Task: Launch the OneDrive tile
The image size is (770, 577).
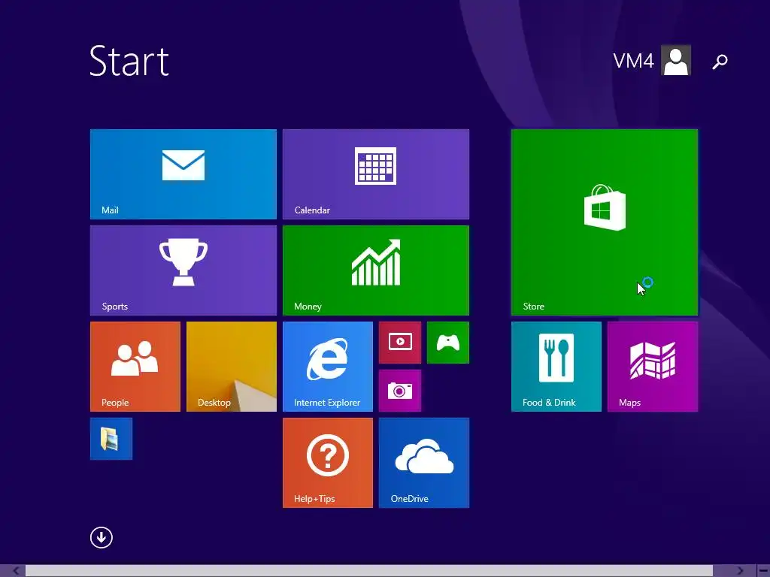Action: coord(424,463)
